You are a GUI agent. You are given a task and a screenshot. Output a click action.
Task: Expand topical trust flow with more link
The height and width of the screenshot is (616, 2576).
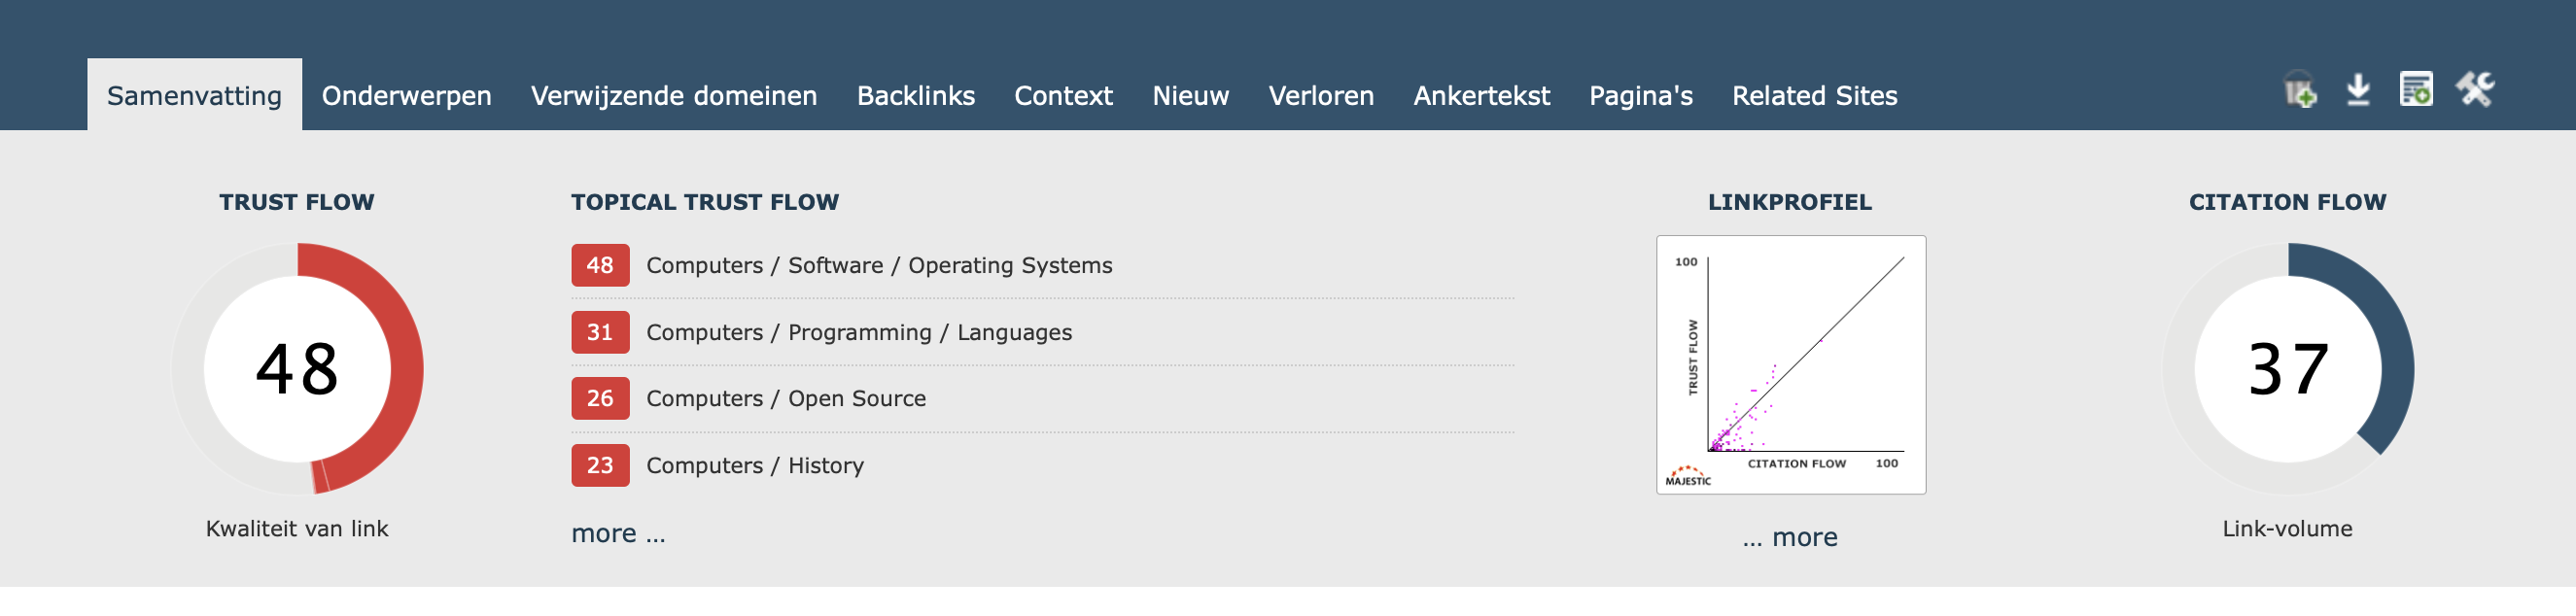coord(618,534)
